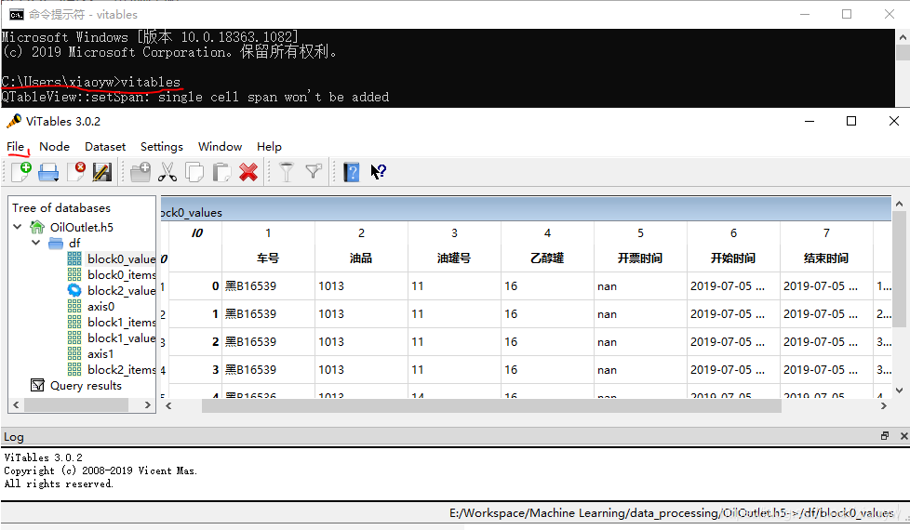Click column header 油罐号

tap(454, 258)
